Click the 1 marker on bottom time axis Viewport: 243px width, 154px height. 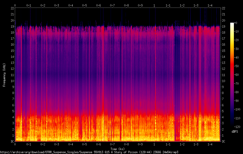coord(154,144)
